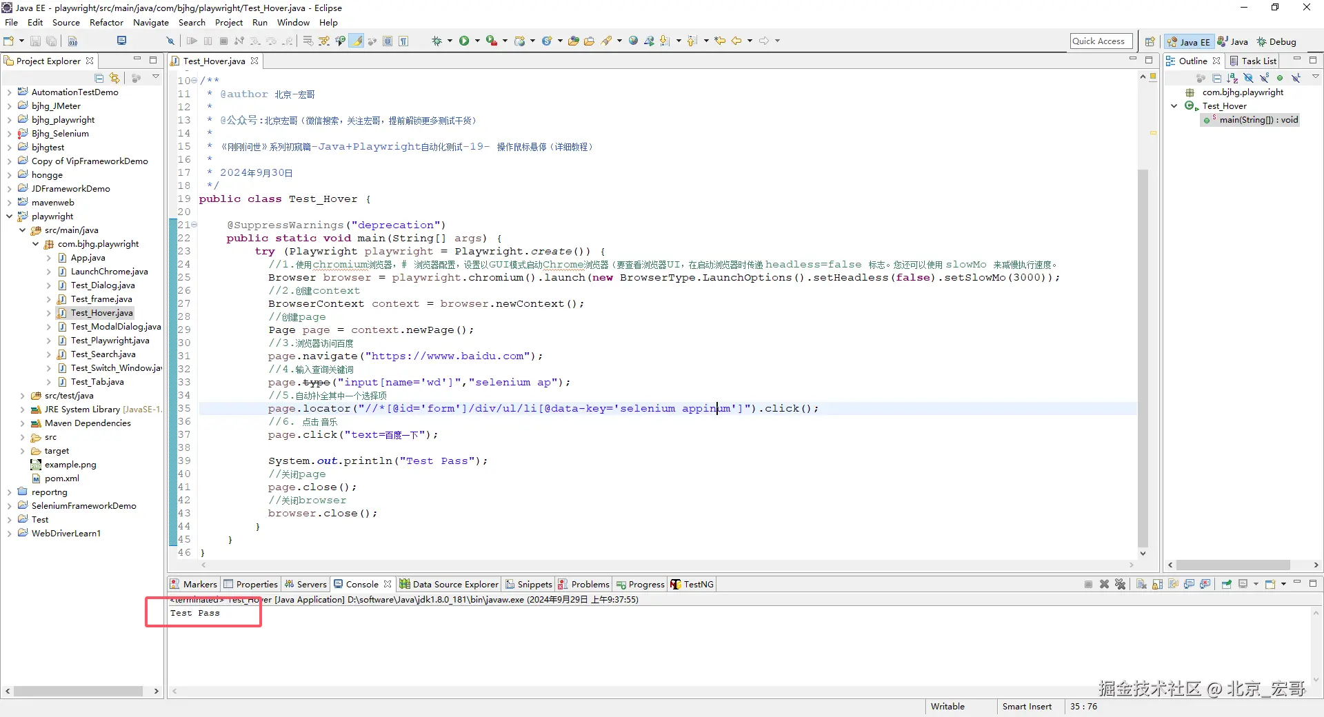
Task: Click the Show Console When Standard Out Changes icon
Action: [x=1189, y=584]
